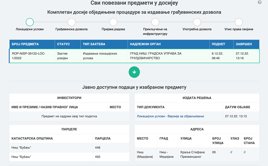Select the Локацијски услови step circle
268x166 pixels.
point(30,22)
